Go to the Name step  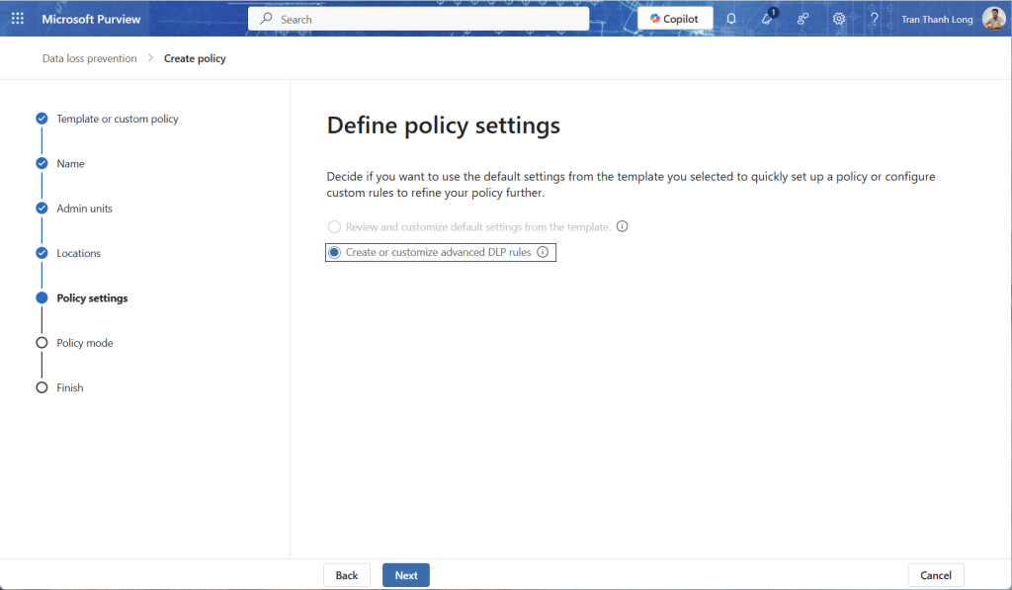click(70, 164)
